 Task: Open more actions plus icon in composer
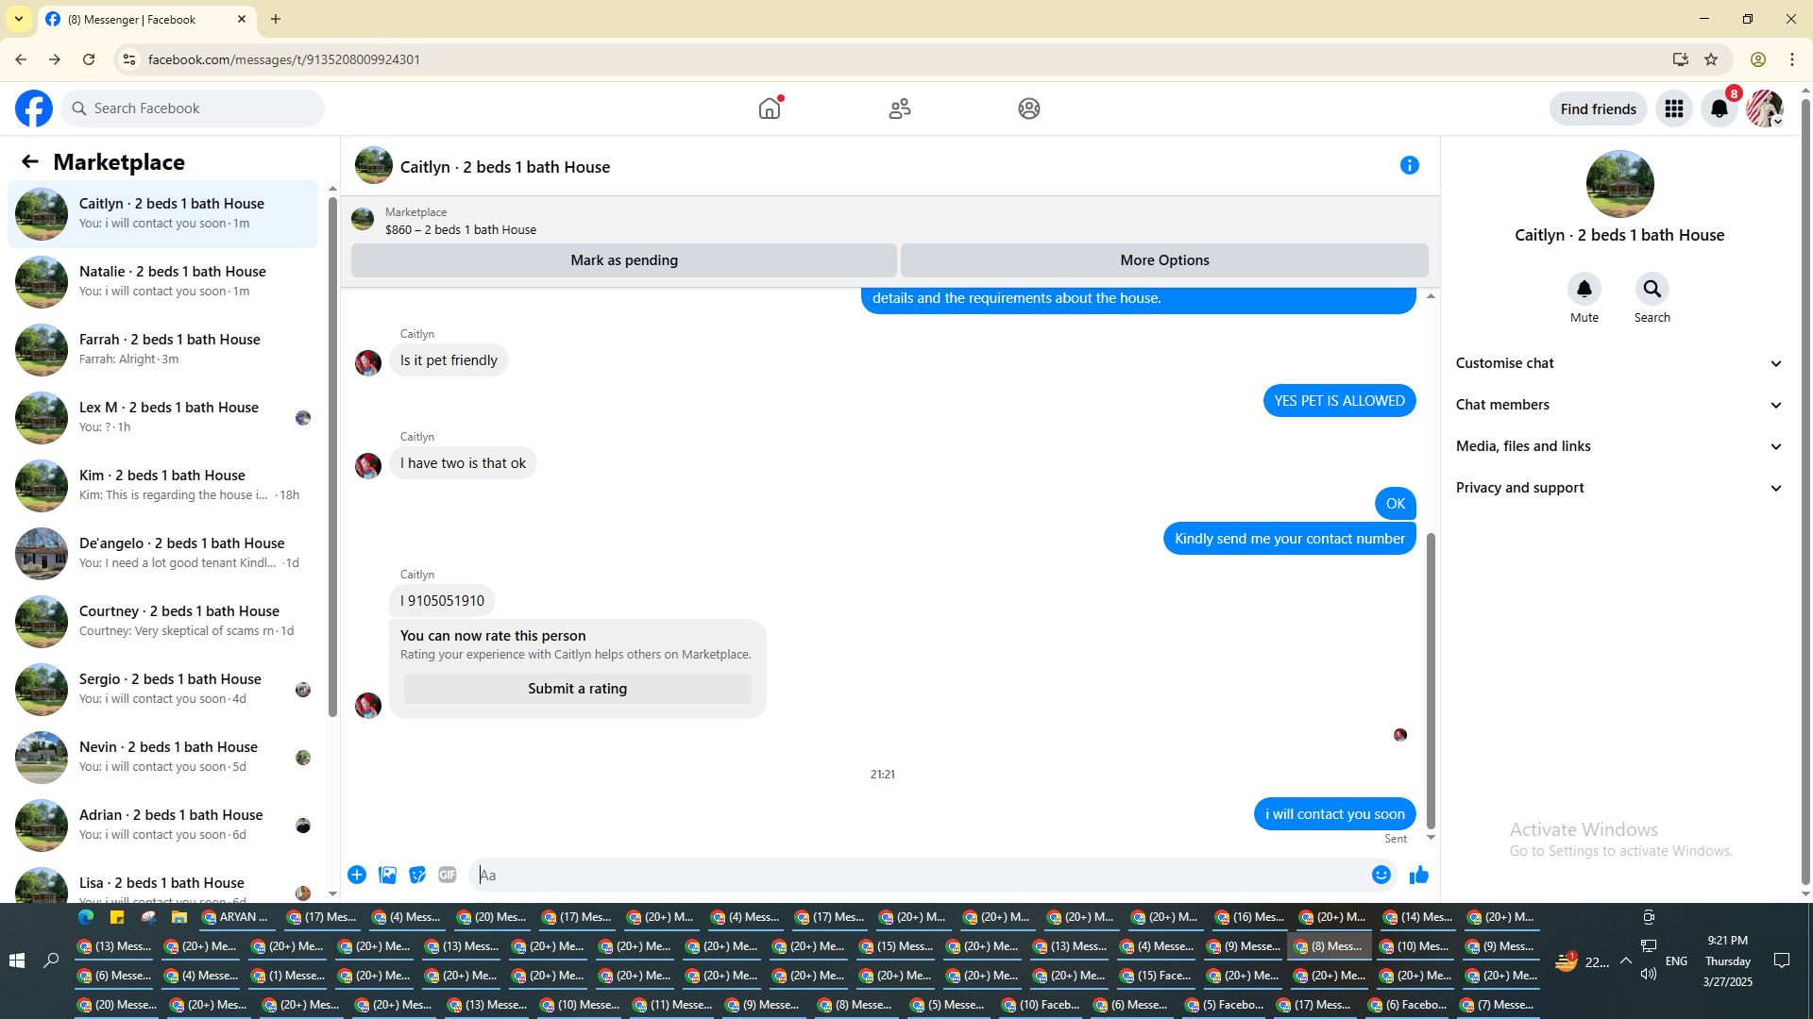pos(357,875)
